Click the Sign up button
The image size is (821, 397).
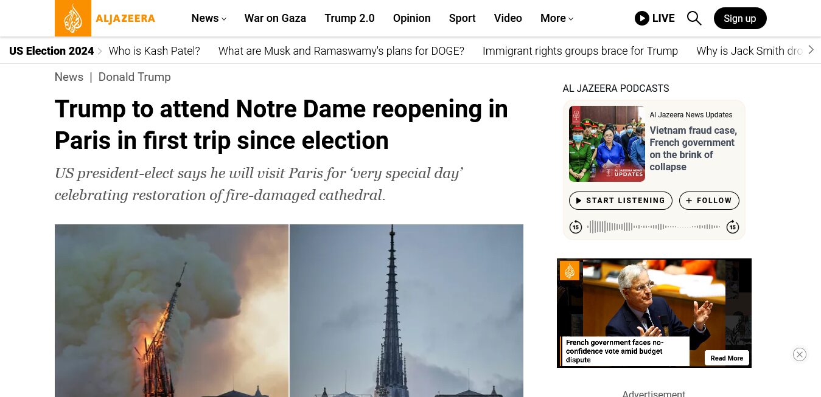coord(740,18)
